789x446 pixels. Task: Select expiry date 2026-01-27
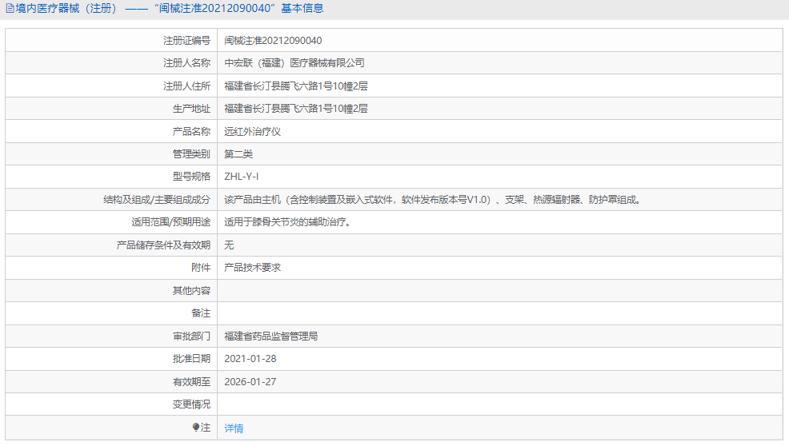coord(250,381)
